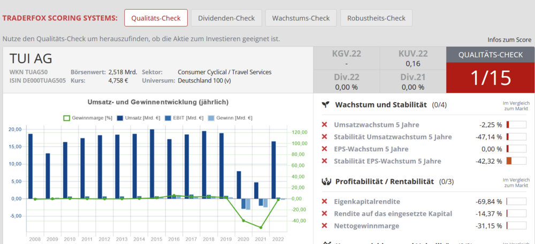Switch to Wachstums-Check tab
This screenshot has width=535, height=244.
301,18
